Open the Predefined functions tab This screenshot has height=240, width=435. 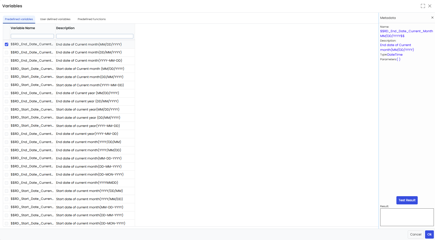point(92,19)
